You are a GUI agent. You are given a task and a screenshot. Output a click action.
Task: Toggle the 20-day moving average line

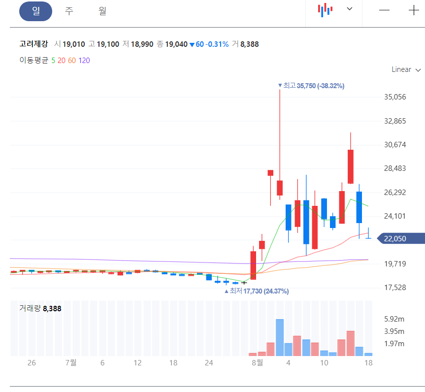[61, 60]
